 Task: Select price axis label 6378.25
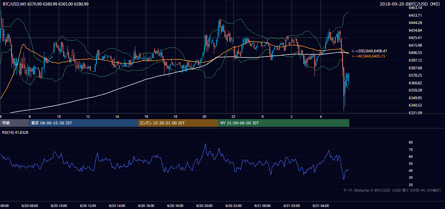[415, 75]
